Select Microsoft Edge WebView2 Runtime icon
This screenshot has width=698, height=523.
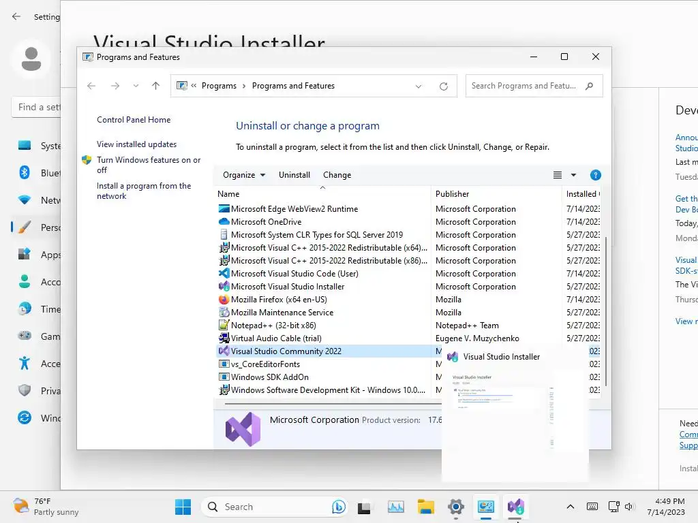(x=224, y=208)
